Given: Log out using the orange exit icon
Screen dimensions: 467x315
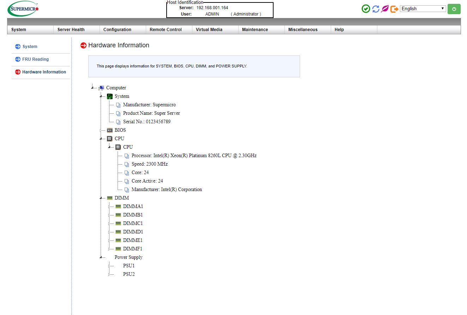Looking at the screenshot, I should (394, 9).
